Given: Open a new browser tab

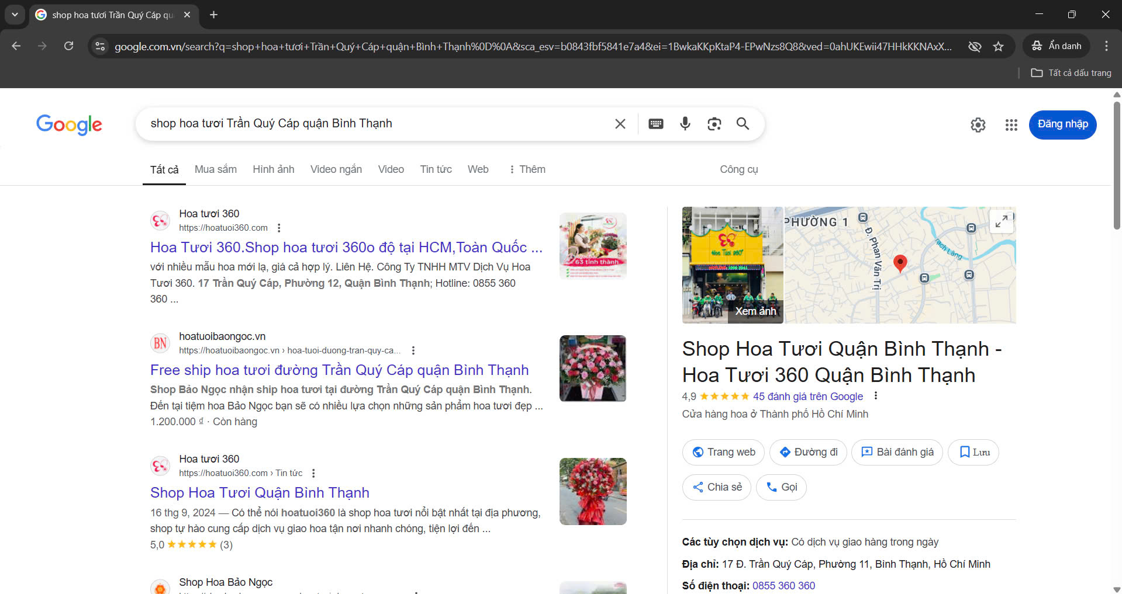Looking at the screenshot, I should click(x=214, y=15).
